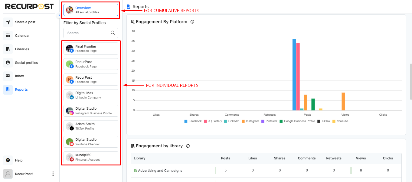
Task: Click the Likes column header in library table
Action: [x=253, y=158]
